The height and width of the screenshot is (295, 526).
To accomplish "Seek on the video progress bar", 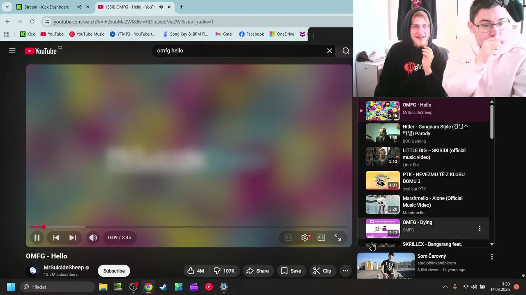I will point(189,227).
